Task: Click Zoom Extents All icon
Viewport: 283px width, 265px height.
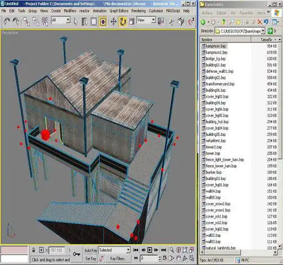Action: pyautogui.click(x=192, y=250)
